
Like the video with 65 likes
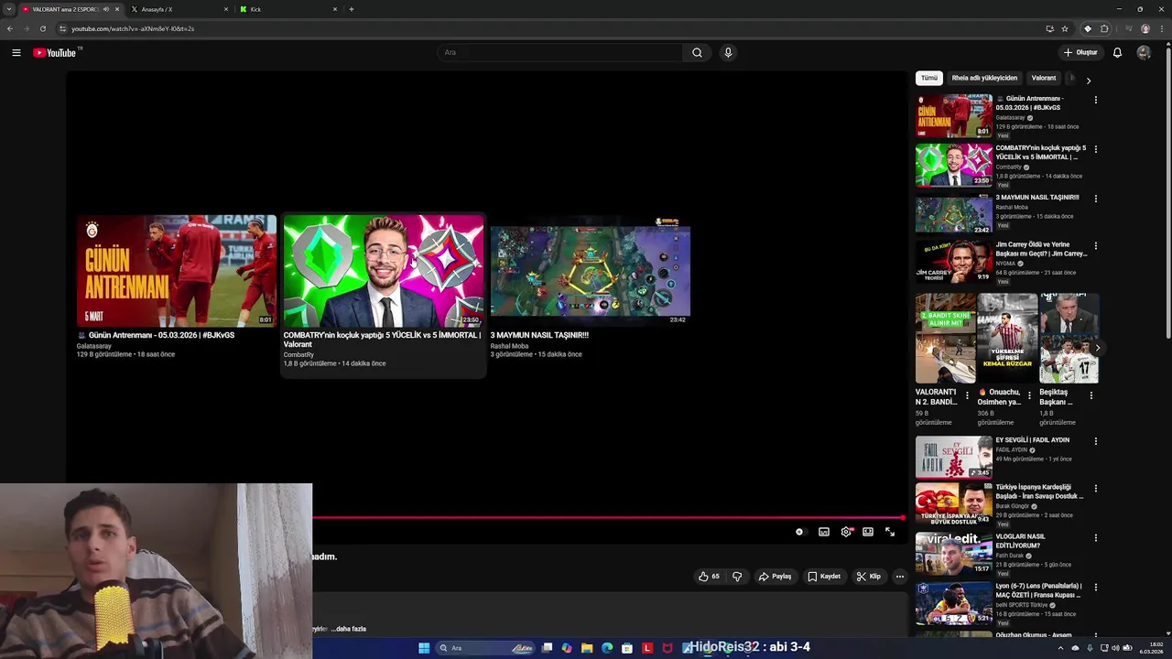click(709, 577)
